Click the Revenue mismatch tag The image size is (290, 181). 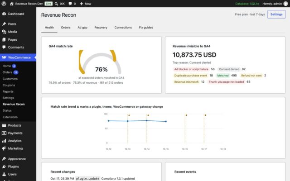(x=186, y=82)
